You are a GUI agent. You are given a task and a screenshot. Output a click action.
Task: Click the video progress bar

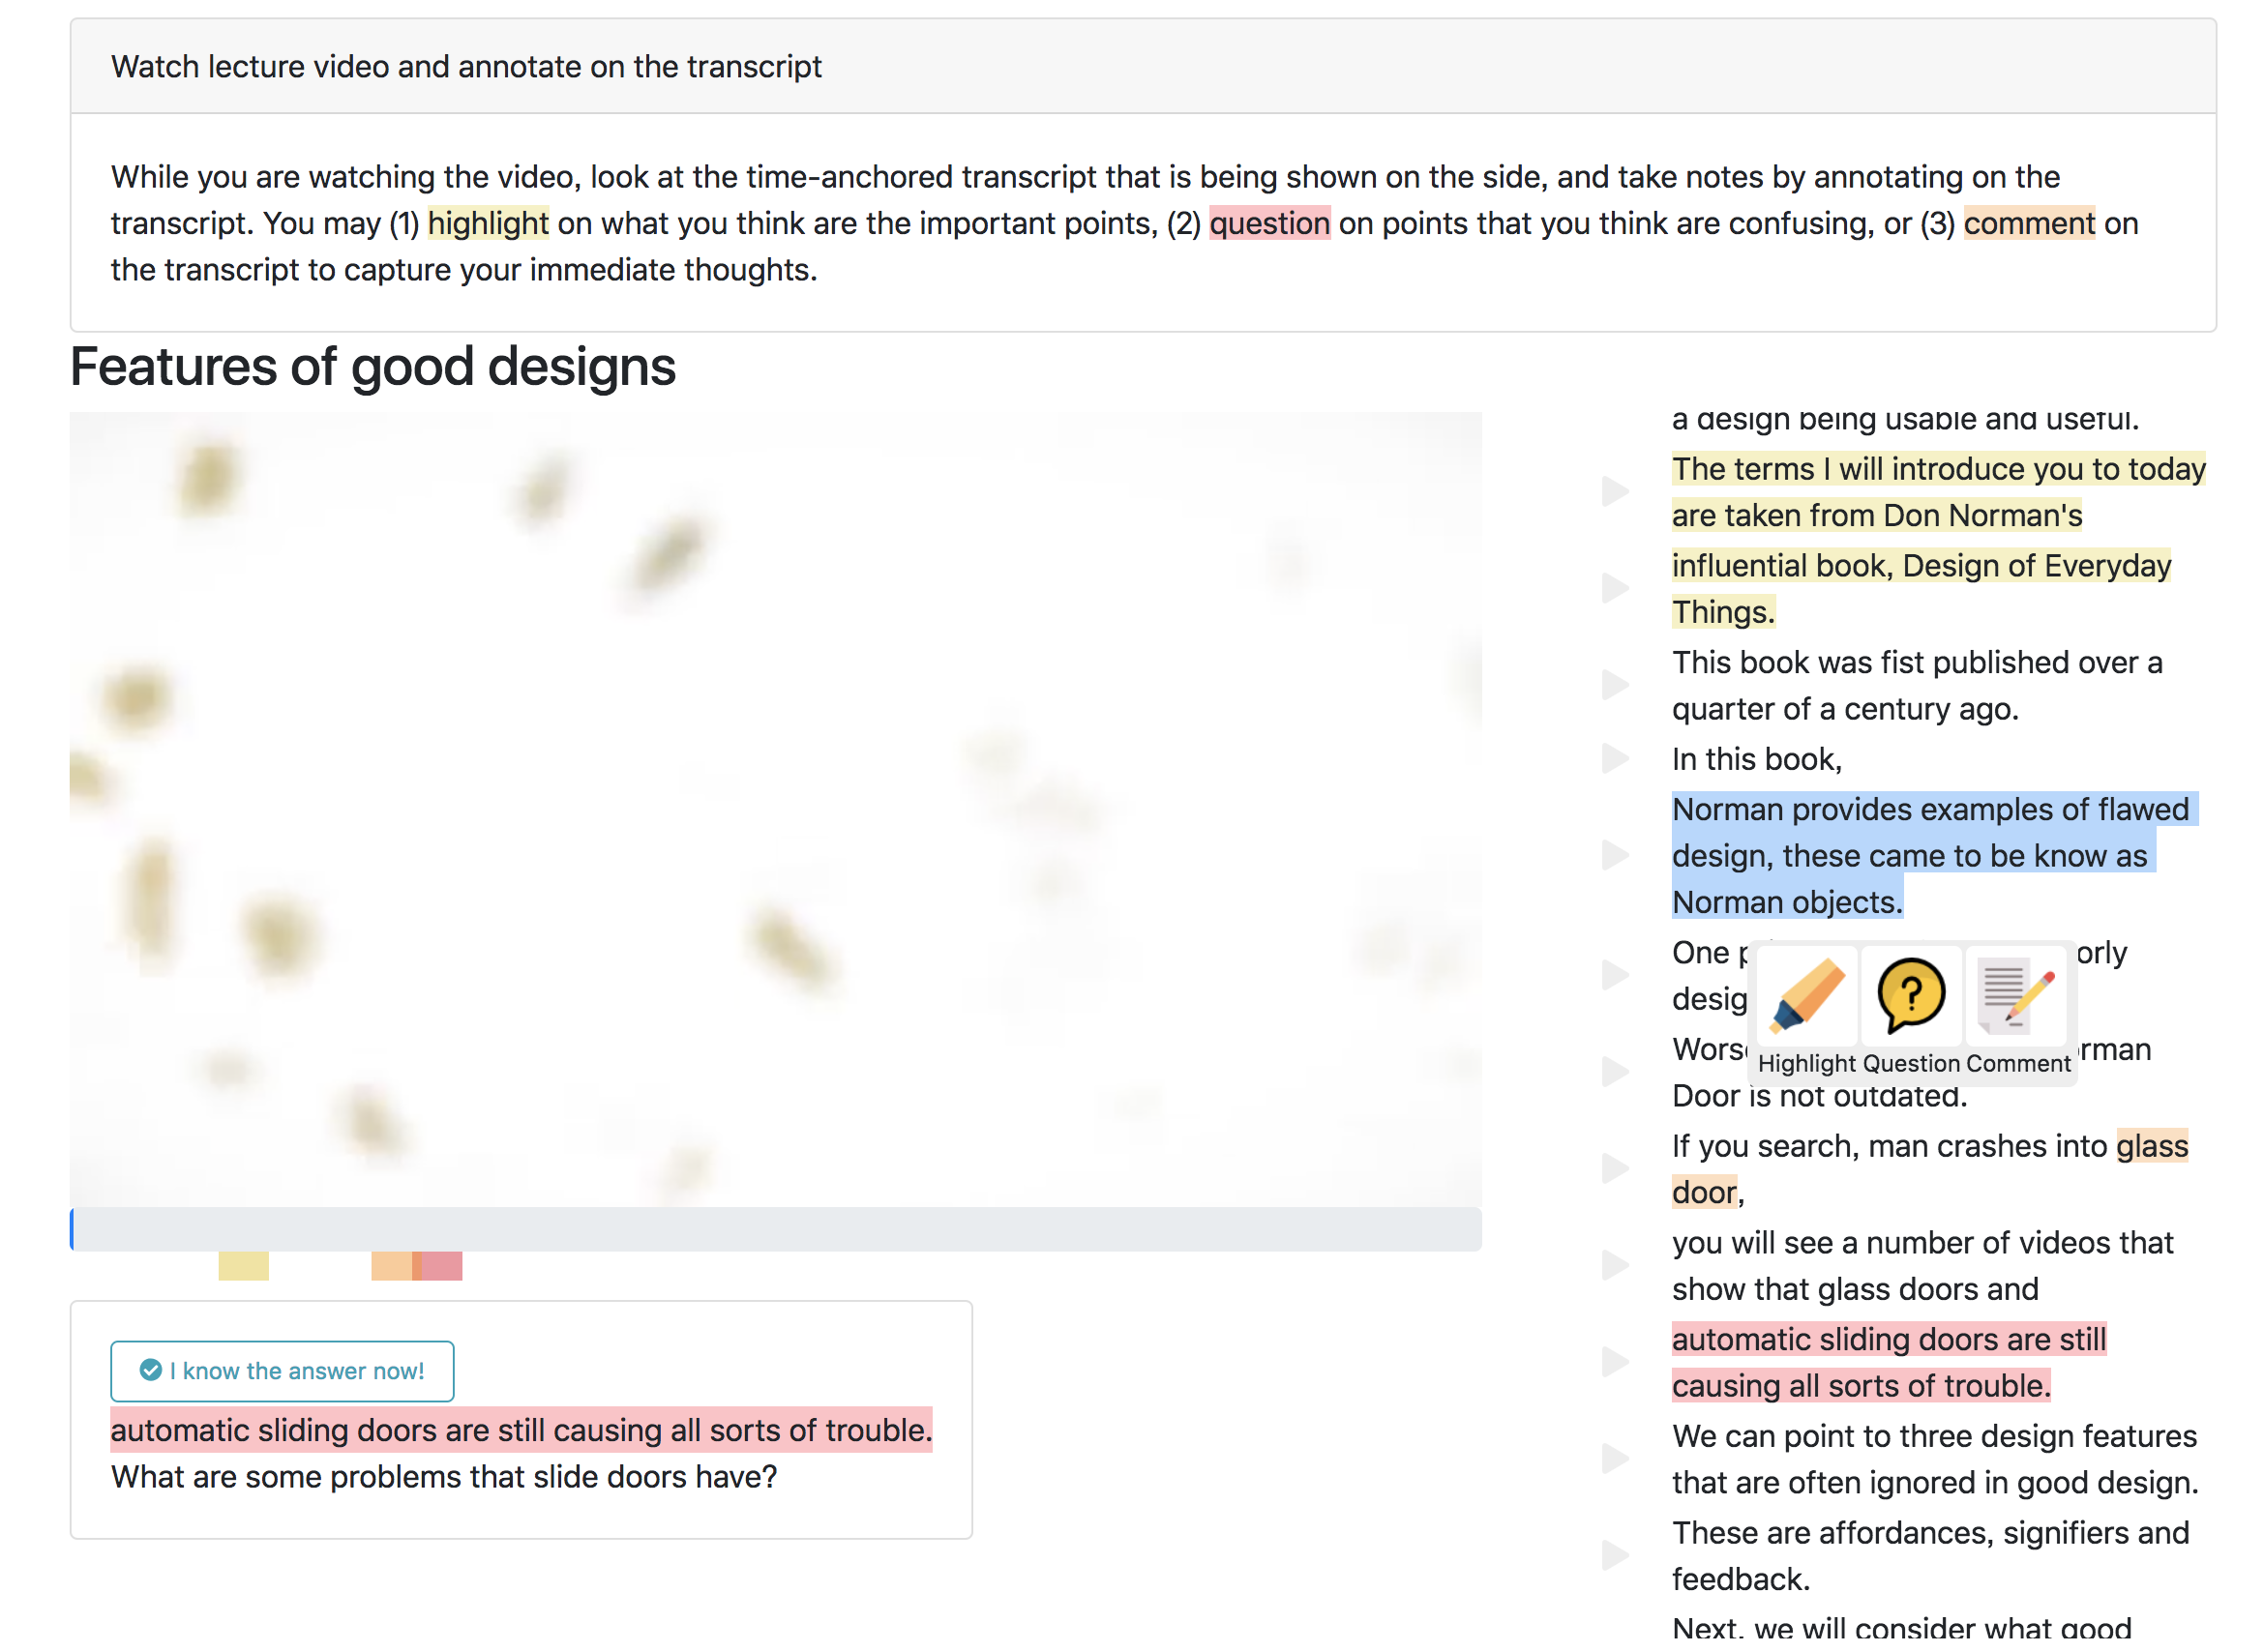775,1229
